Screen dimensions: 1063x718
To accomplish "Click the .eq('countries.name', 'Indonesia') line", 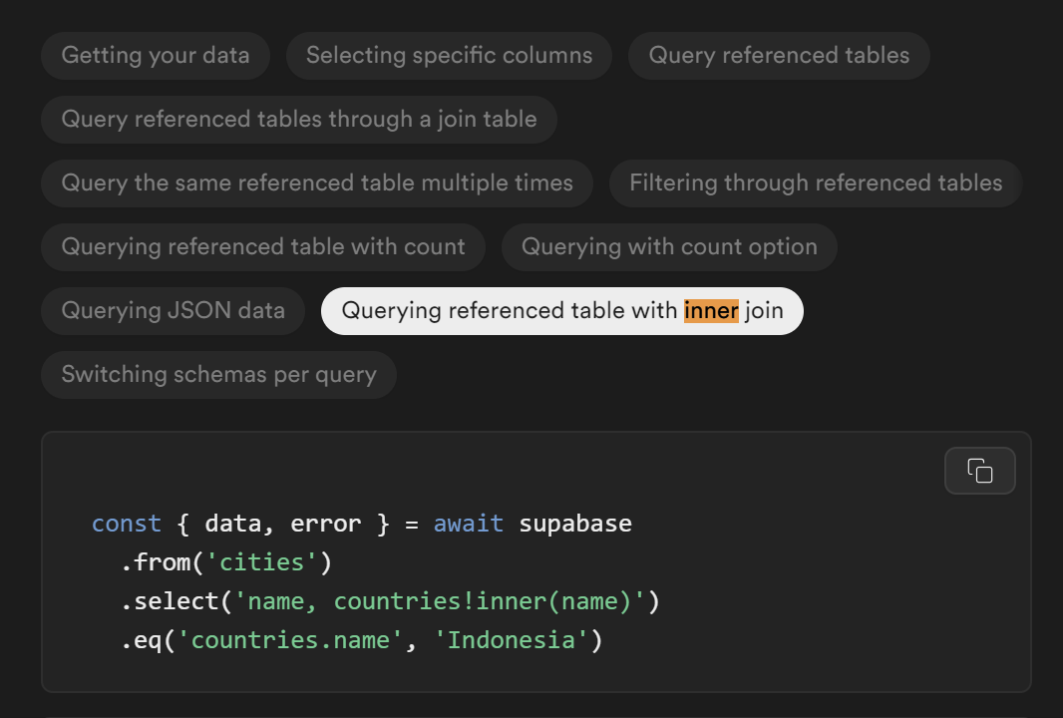I will [x=361, y=640].
